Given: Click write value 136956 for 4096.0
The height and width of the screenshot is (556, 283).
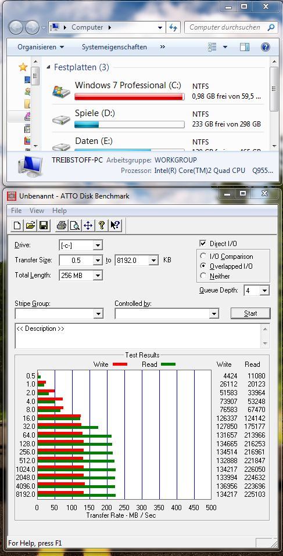Looking at the screenshot, I should click(226, 486).
